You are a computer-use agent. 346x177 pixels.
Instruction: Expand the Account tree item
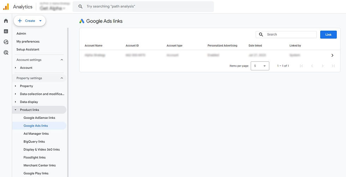coord(16,68)
